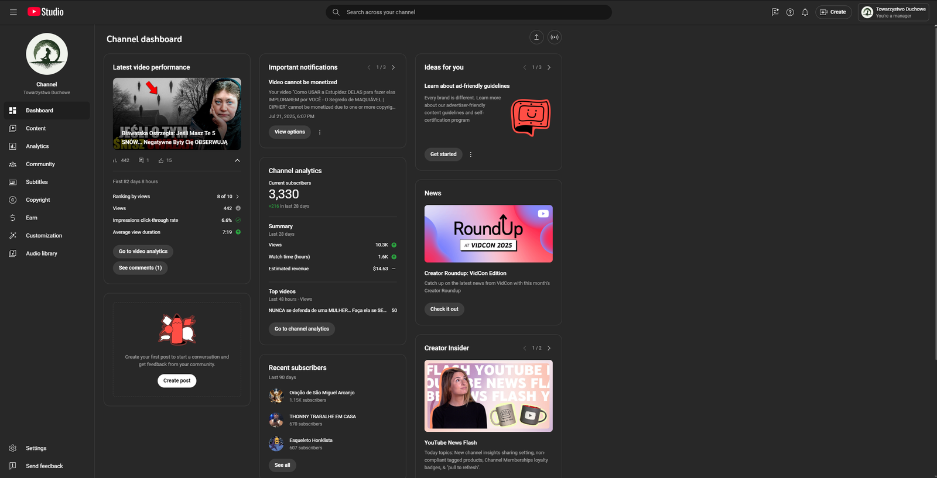
Task: Go to next Ideas for you card
Action: pyautogui.click(x=549, y=67)
